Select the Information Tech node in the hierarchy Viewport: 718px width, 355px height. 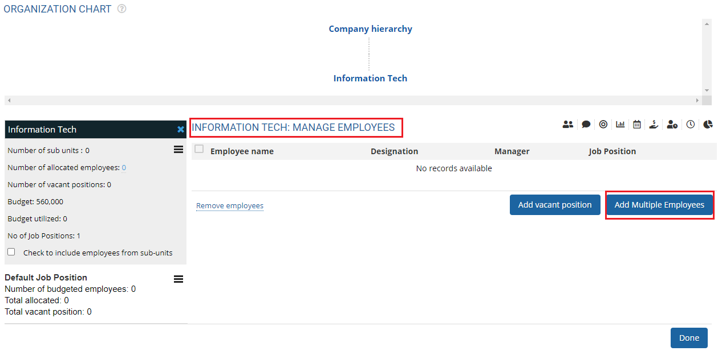pos(370,78)
